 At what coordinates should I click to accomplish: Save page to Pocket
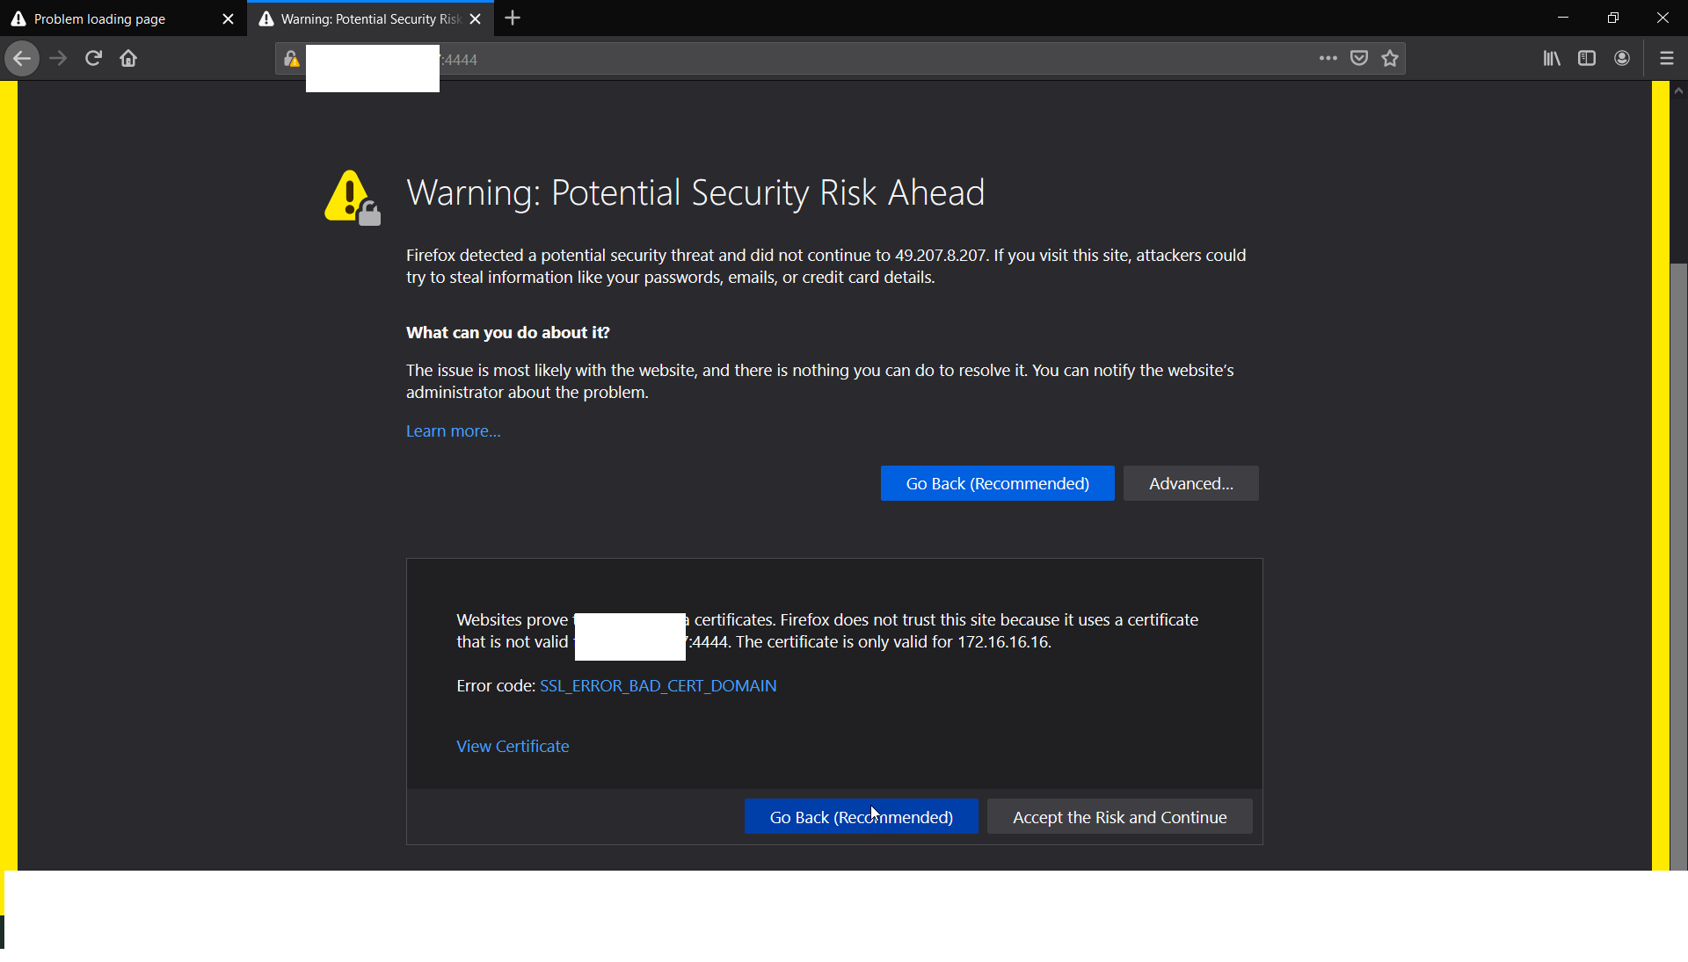tap(1359, 59)
